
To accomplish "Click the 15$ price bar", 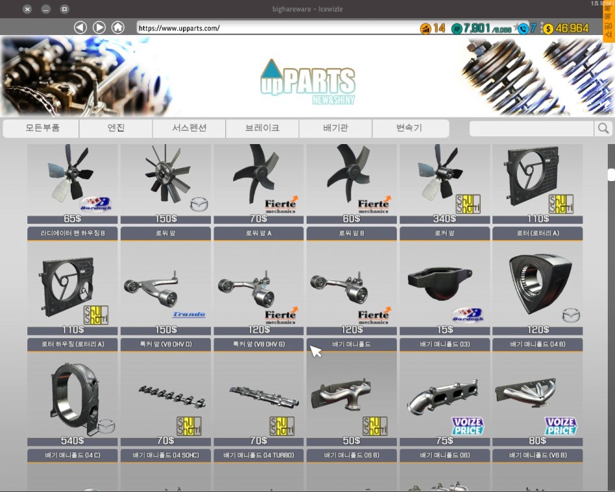I will pyautogui.click(x=444, y=330).
